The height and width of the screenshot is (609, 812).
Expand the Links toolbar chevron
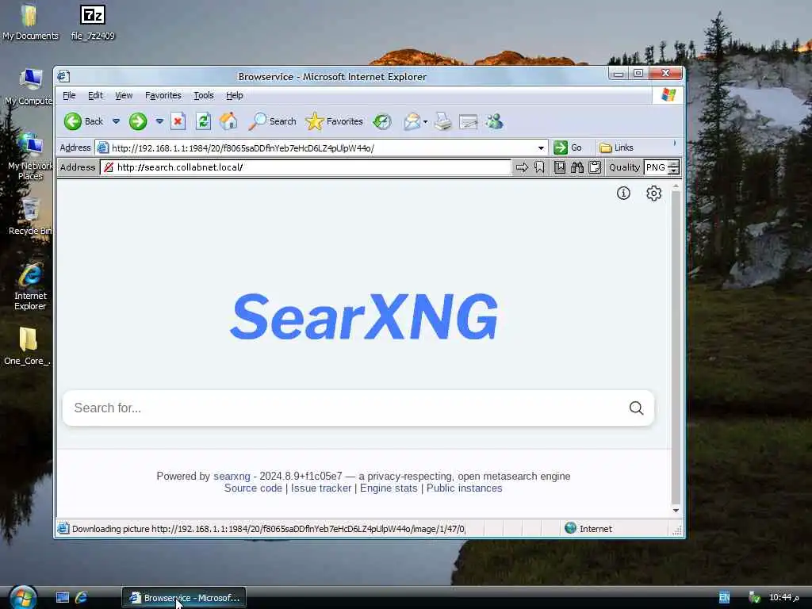tap(674, 144)
